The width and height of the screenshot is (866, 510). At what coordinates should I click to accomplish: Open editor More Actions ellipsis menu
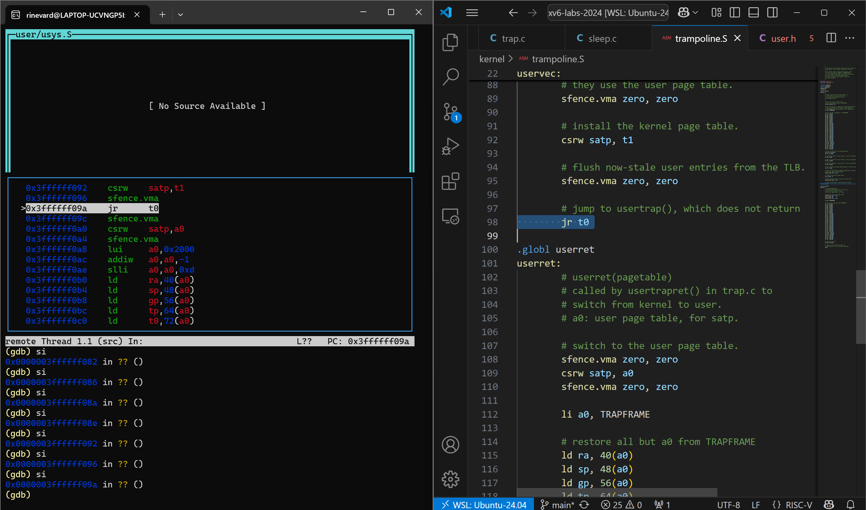(849, 38)
